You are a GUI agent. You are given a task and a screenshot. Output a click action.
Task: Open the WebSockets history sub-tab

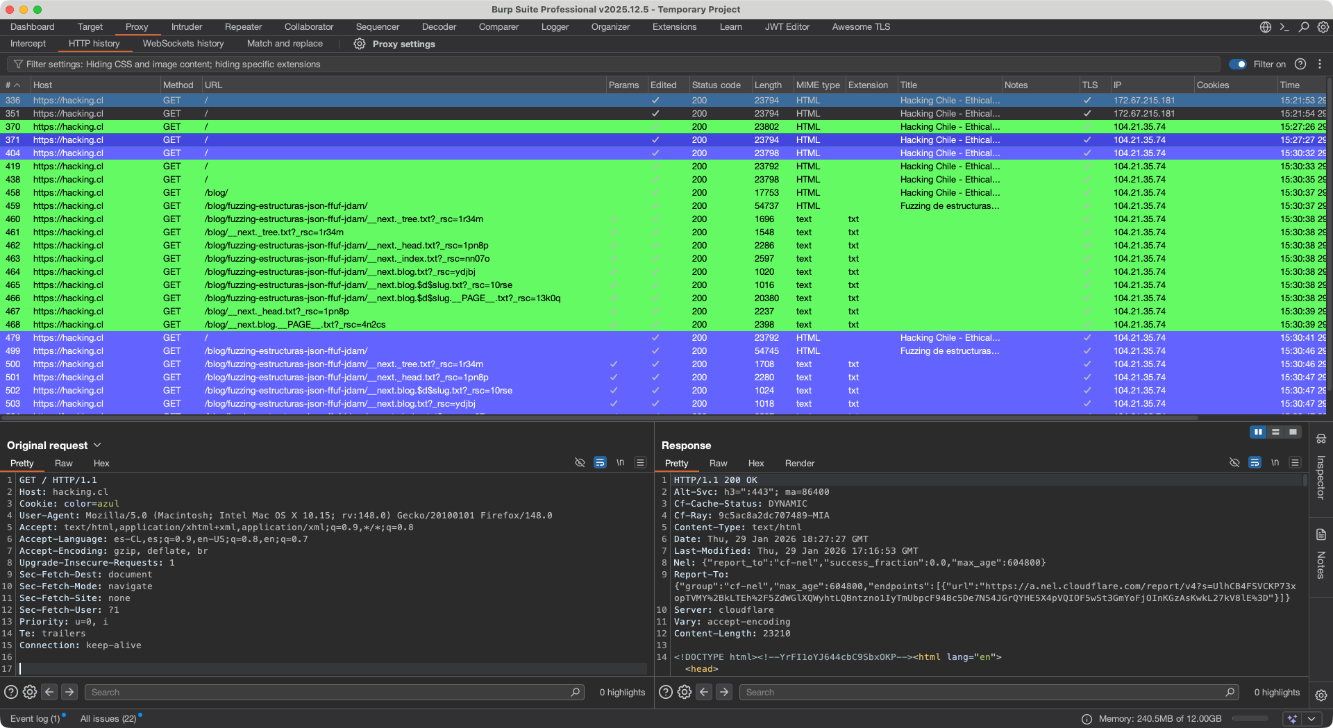(x=183, y=44)
